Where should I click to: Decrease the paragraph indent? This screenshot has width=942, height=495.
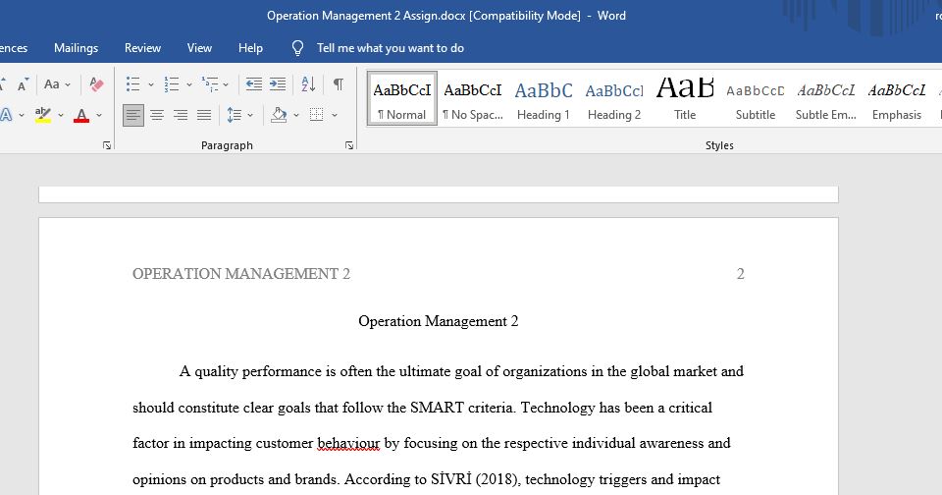(254, 84)
